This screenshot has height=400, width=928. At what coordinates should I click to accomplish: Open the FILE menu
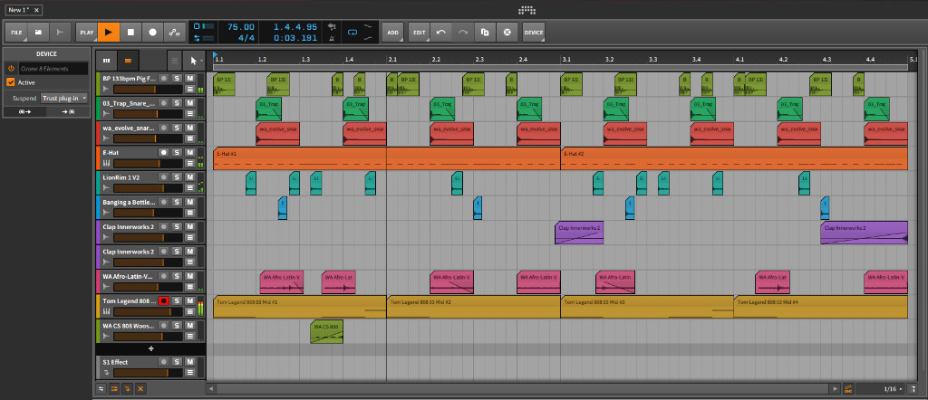pyautogui.click(x=16, y=33)
